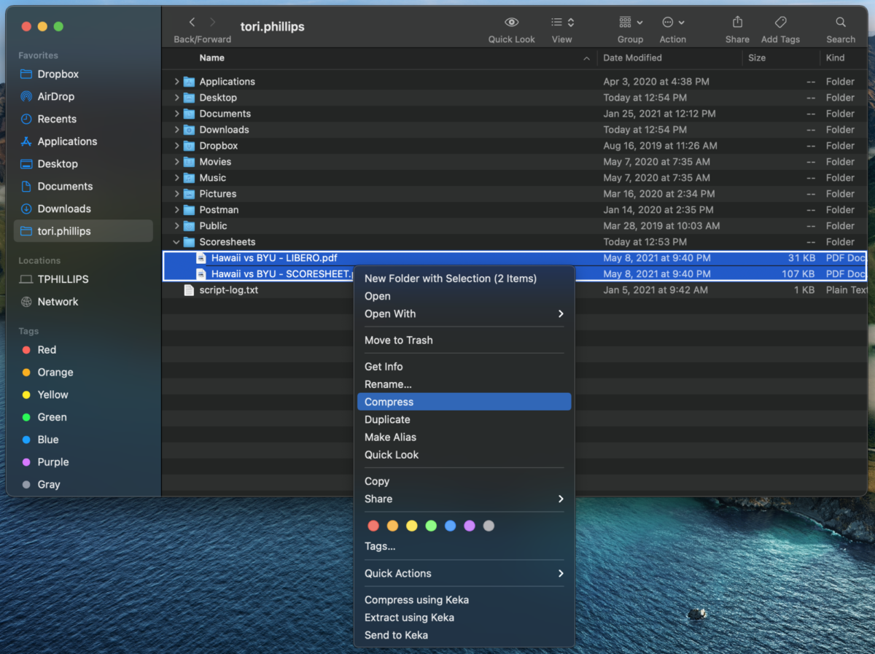Open the Action gear menu in toolbar
Screen dimensions: 875x654
pyautogui.click(x=667, y=22)
